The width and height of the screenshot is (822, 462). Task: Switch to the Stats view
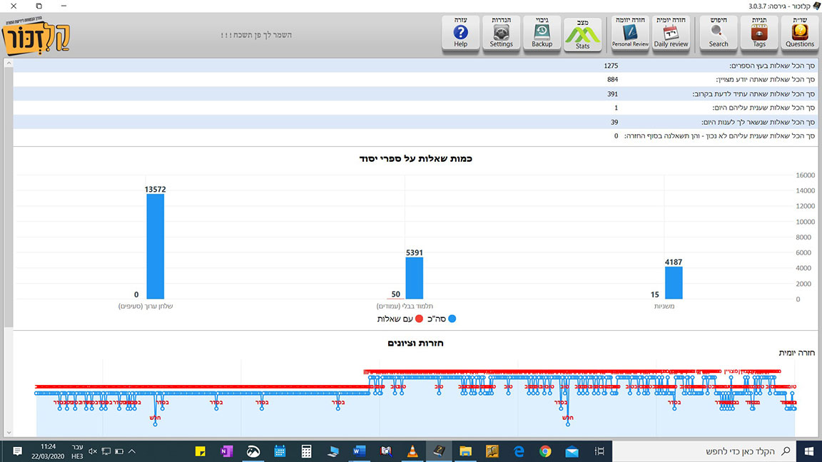coord(582,33)
